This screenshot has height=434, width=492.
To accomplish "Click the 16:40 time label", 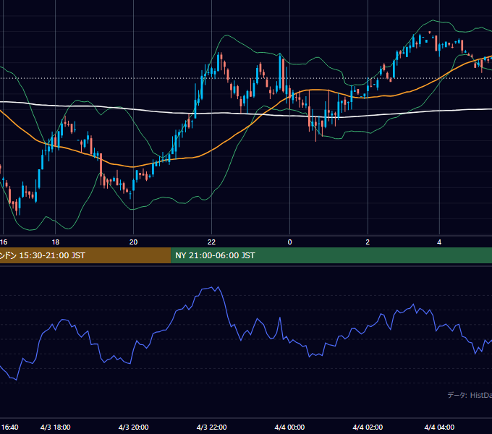I will click(x=9, y=427).
